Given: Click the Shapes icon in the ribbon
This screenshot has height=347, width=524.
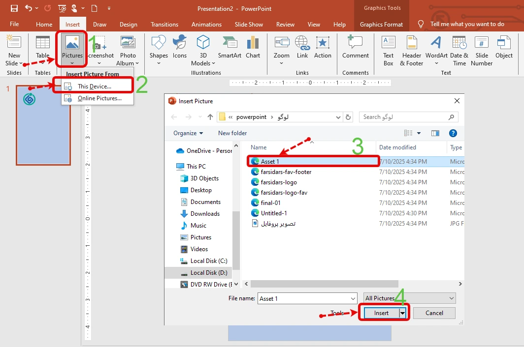Looking at the screenshot, I should (159, 47).
